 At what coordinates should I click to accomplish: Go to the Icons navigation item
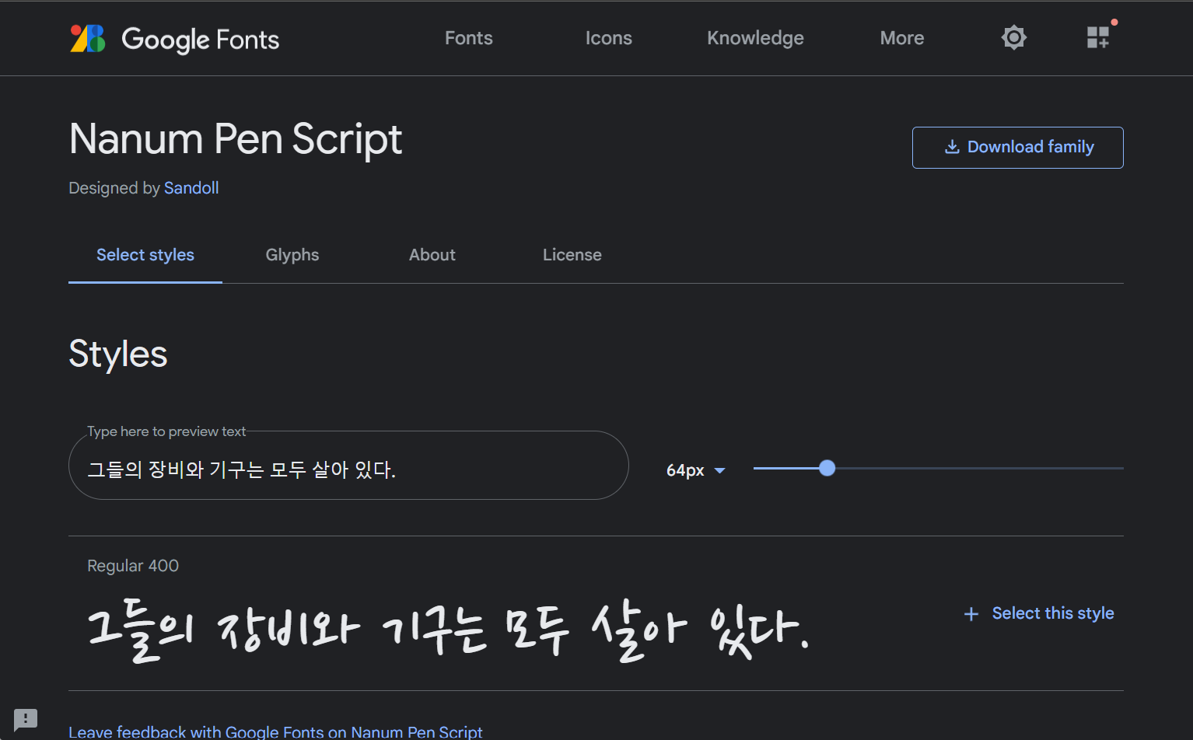[608, 38]
